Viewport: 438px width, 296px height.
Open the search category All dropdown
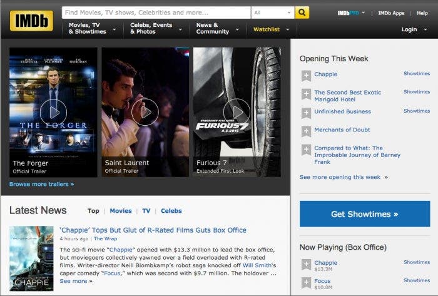tap(273, 13)
